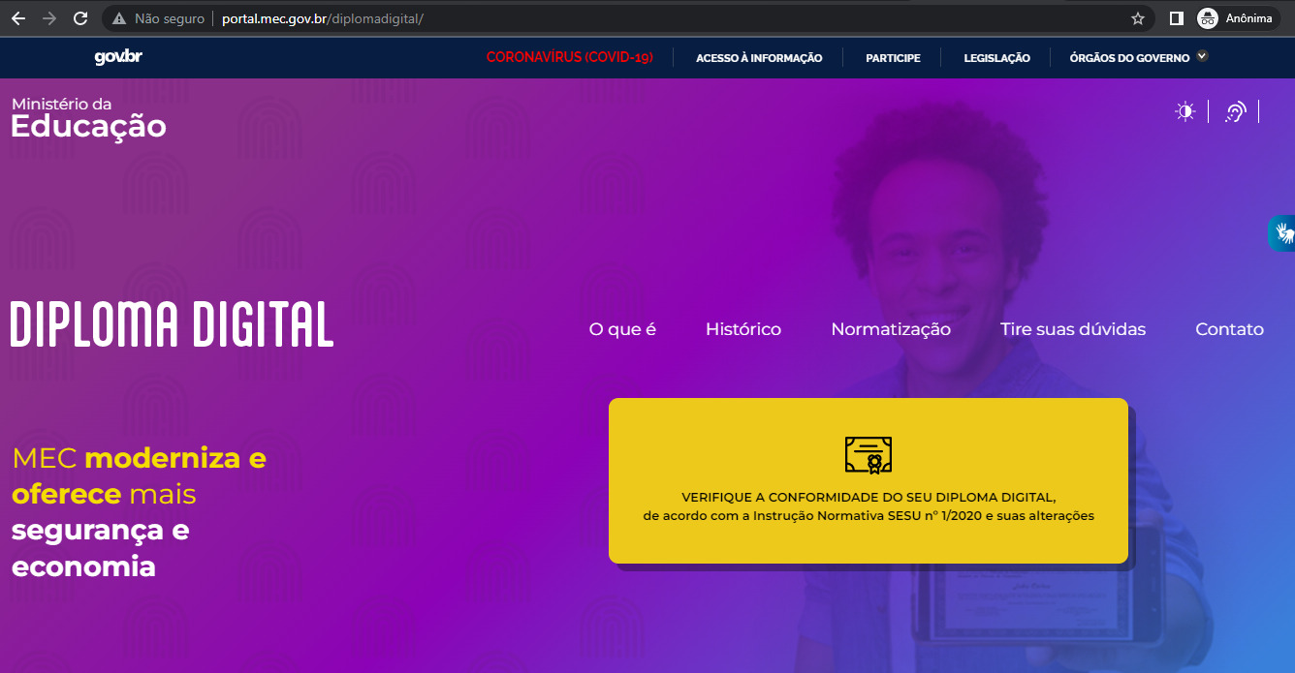Open the Ministério da Educação logo link

[x=89, y=117]
